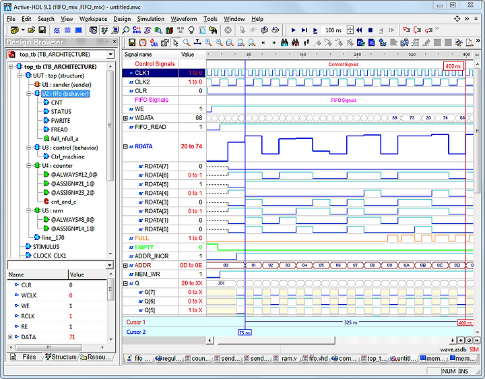The width and height of the screenshot is (485, 379).
Task: Expand the WDATA signal bus
Action: (125, 118)
